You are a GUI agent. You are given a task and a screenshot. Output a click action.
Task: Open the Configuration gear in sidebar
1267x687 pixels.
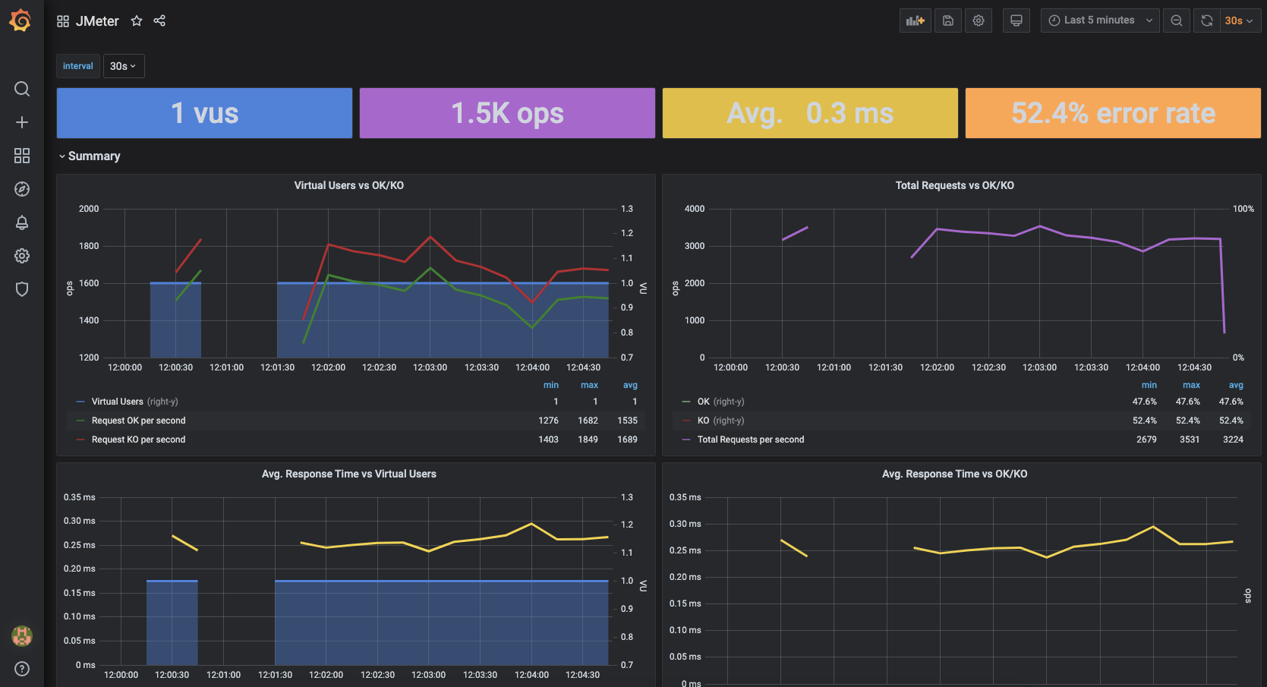pos(22,256)
